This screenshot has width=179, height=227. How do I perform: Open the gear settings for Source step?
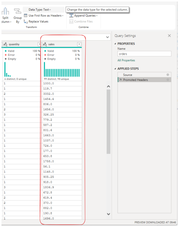168,75
